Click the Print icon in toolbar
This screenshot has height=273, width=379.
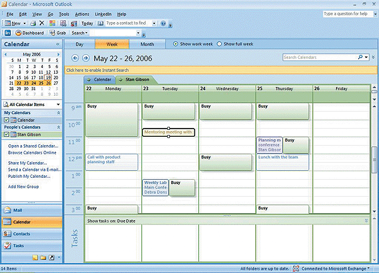coord(33,23)
